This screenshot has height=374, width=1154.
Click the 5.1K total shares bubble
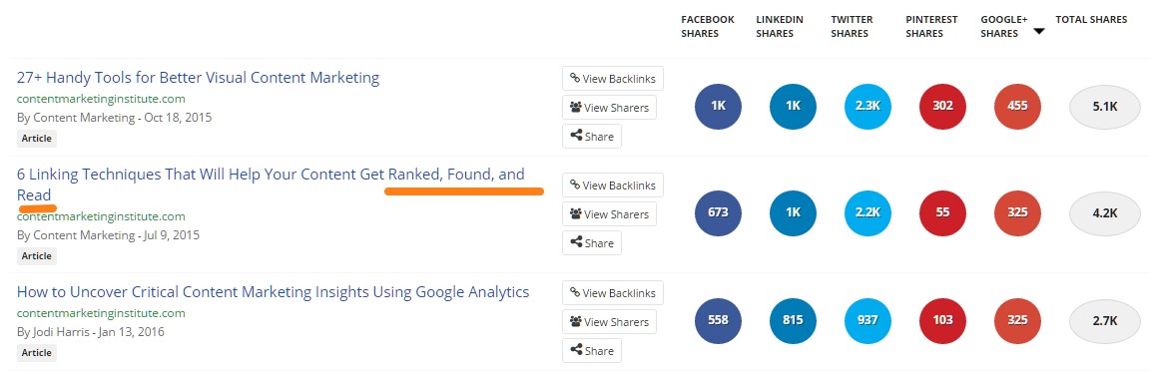coord(1105,107)
